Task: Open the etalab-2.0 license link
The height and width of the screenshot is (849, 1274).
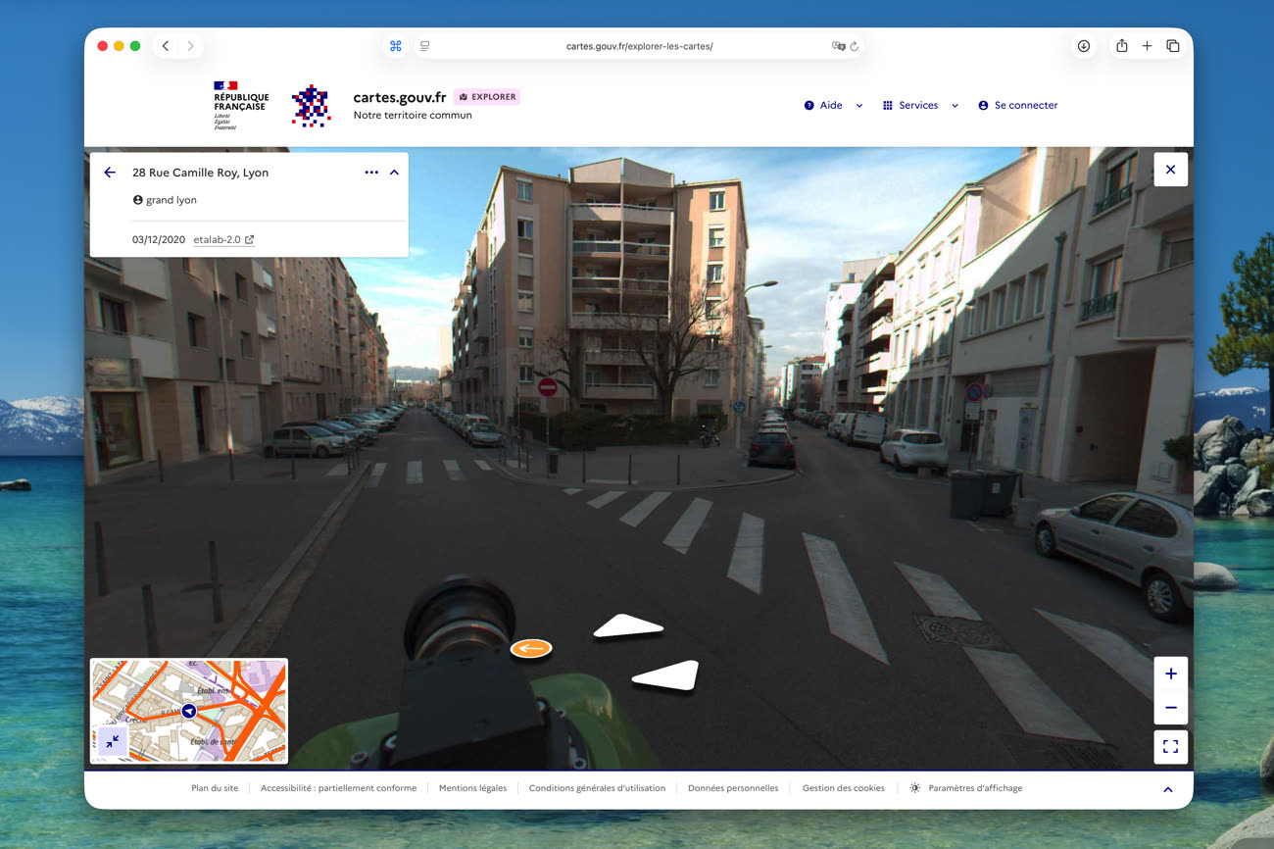Action: [x=223, y=239]
